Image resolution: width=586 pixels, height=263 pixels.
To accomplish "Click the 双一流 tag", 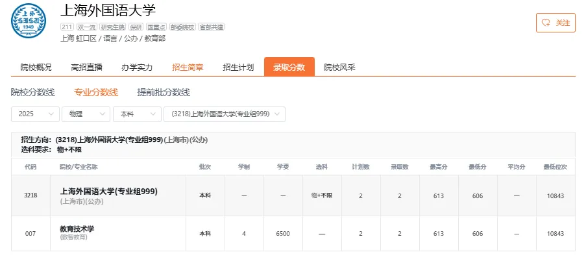I will [x=87, y=27].
